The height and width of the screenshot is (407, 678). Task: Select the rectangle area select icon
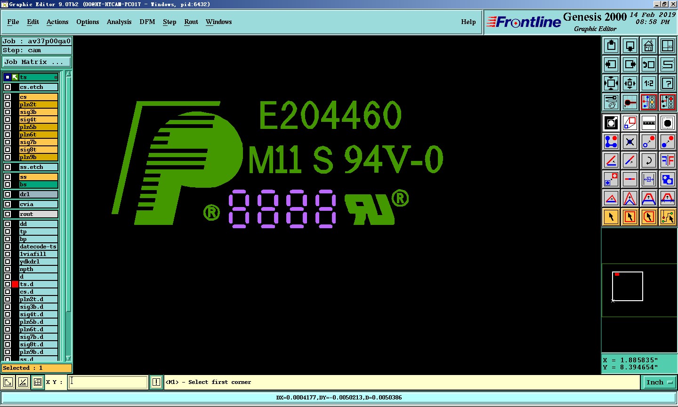point(630,217)
